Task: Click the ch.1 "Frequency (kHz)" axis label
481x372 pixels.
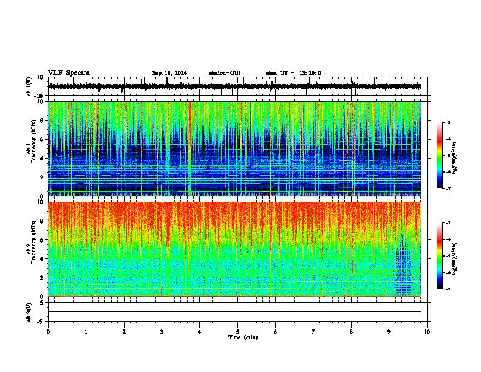Action: click(34, 142)
